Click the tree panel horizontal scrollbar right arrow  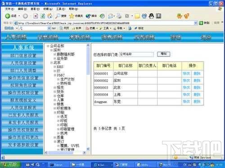(x=84, y=153)
